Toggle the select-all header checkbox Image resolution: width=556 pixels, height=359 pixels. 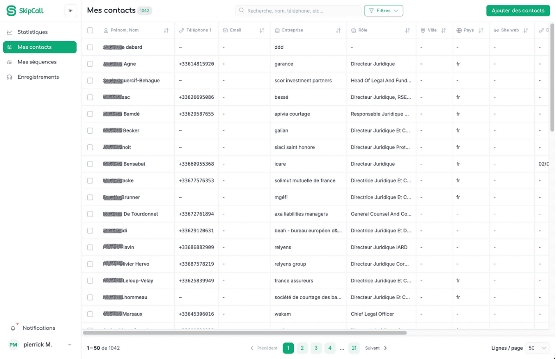(x=90, y=31)
